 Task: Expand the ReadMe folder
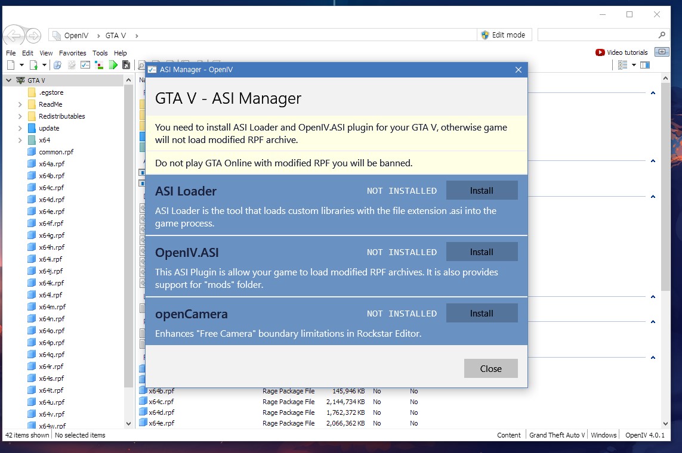point(20,105)
